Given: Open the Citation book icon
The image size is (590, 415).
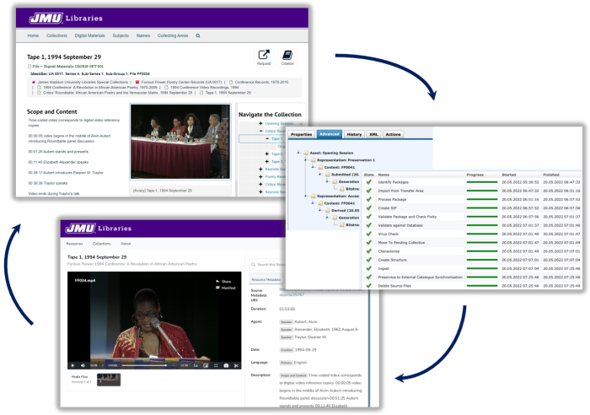Looking at the screenshot, I should point(287,55).
